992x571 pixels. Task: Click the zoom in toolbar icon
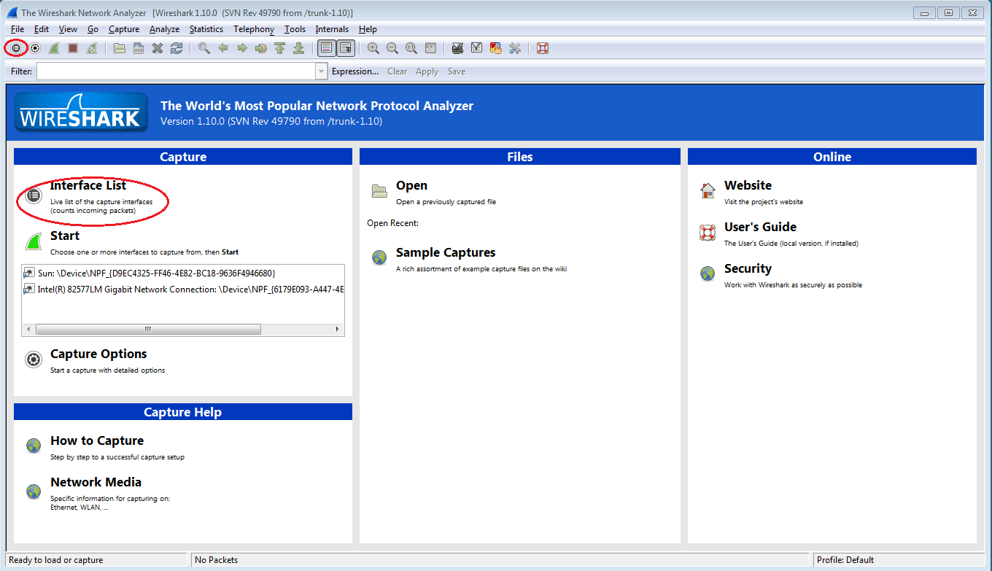(373, 48)
